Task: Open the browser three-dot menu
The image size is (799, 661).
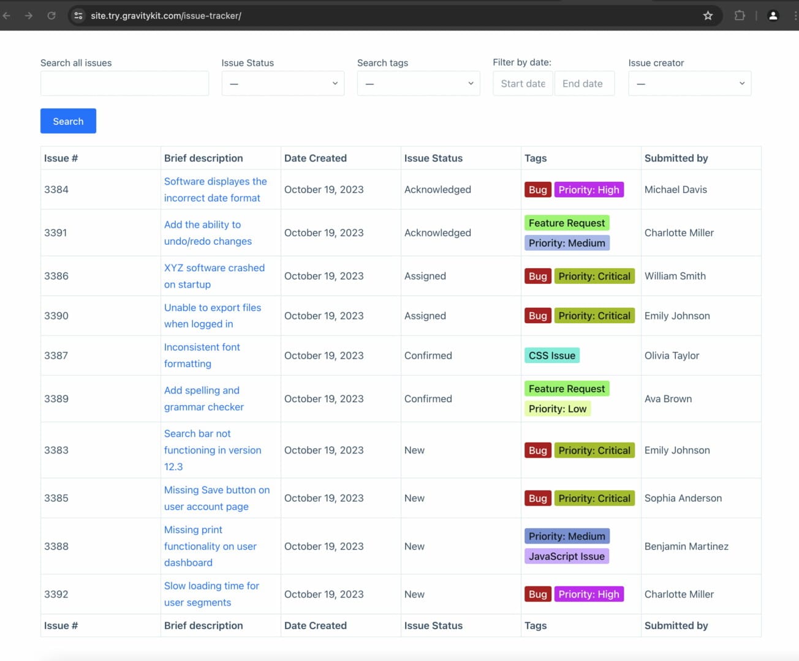Action: click(795, 15)
